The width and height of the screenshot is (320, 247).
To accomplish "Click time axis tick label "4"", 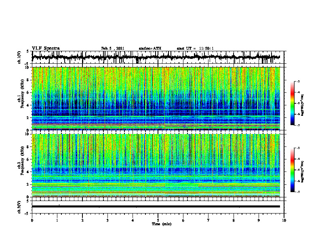I will click(x=133, y=220).
